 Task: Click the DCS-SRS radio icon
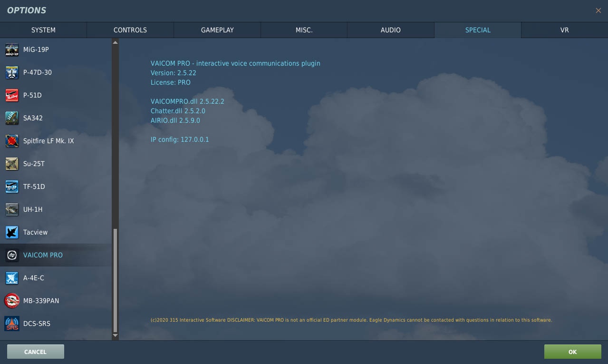12,324
